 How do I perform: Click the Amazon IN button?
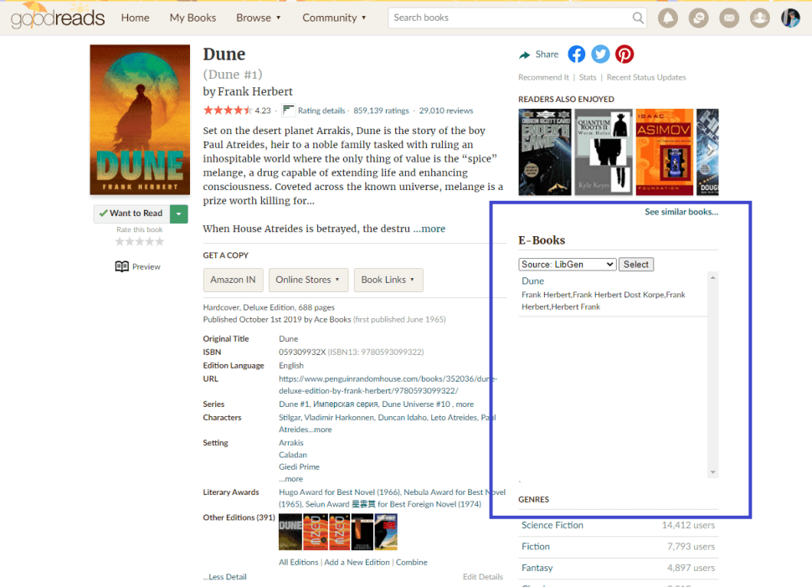coord(233,280)
